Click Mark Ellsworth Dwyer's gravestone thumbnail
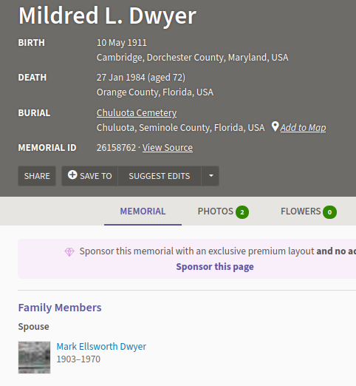The image size is (356, 386). tap(34, 357)
